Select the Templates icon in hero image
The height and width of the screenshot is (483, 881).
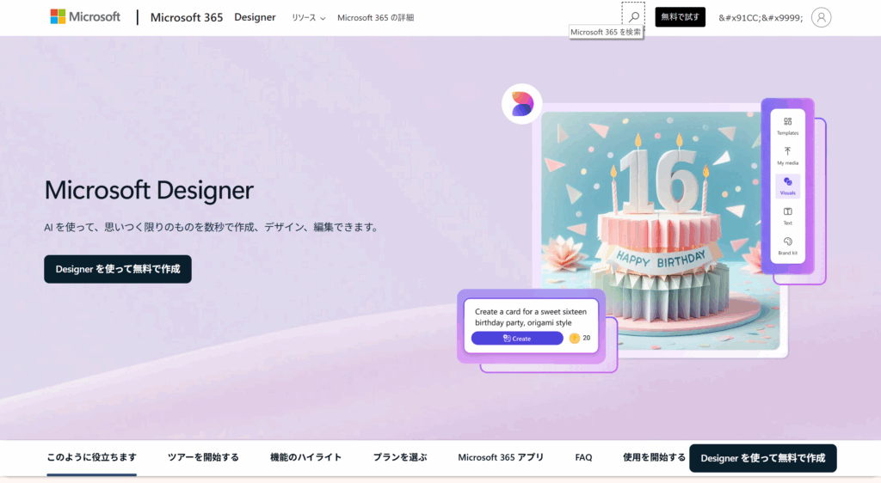[x=787, y=126]
